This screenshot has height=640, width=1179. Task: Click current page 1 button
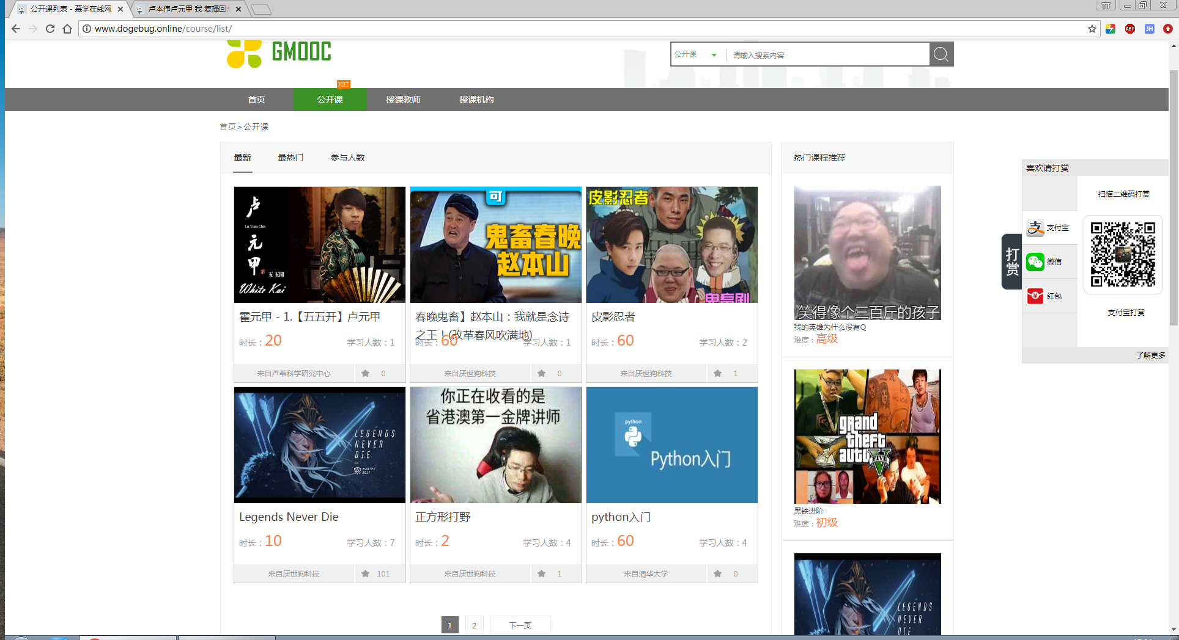click(449, 625)
